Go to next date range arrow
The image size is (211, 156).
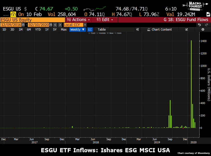60,25
